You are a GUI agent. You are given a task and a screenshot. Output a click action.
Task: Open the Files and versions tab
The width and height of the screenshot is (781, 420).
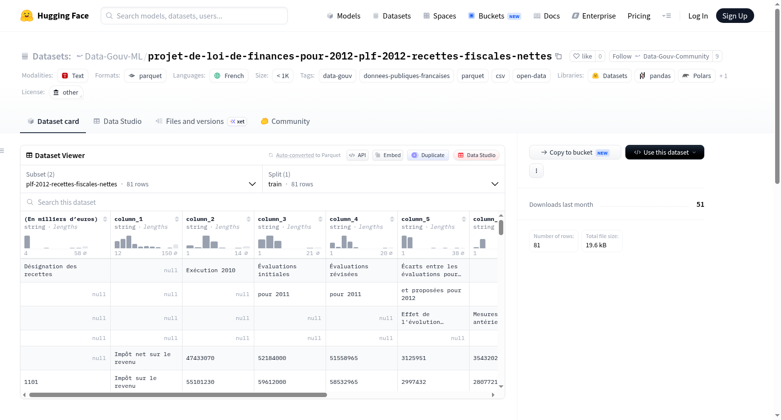tap(201, 121)
